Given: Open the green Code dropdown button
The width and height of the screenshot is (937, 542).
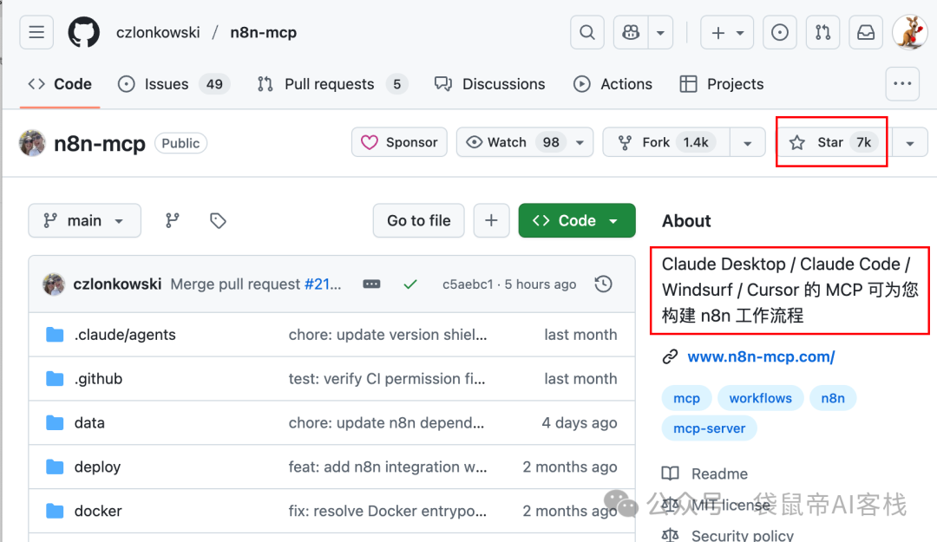Looking at the screenshot, I should [x=577, y=220].
